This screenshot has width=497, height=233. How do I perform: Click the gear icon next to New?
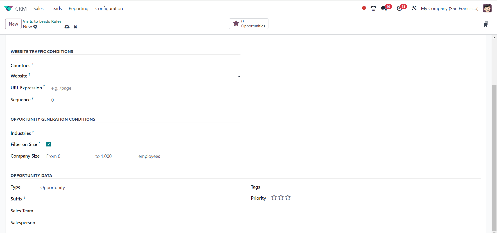click(x=35, y=27)
